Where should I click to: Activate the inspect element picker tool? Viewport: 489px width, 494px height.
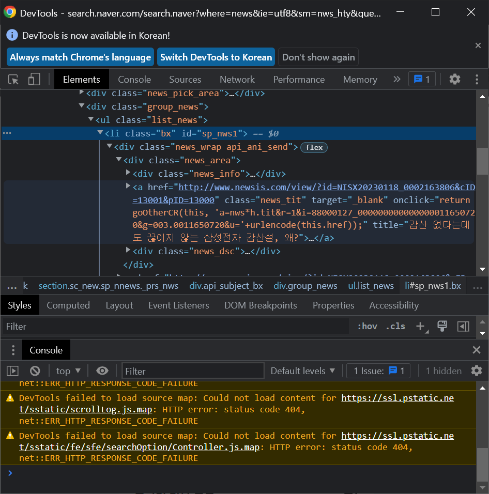tap(13, 80)
